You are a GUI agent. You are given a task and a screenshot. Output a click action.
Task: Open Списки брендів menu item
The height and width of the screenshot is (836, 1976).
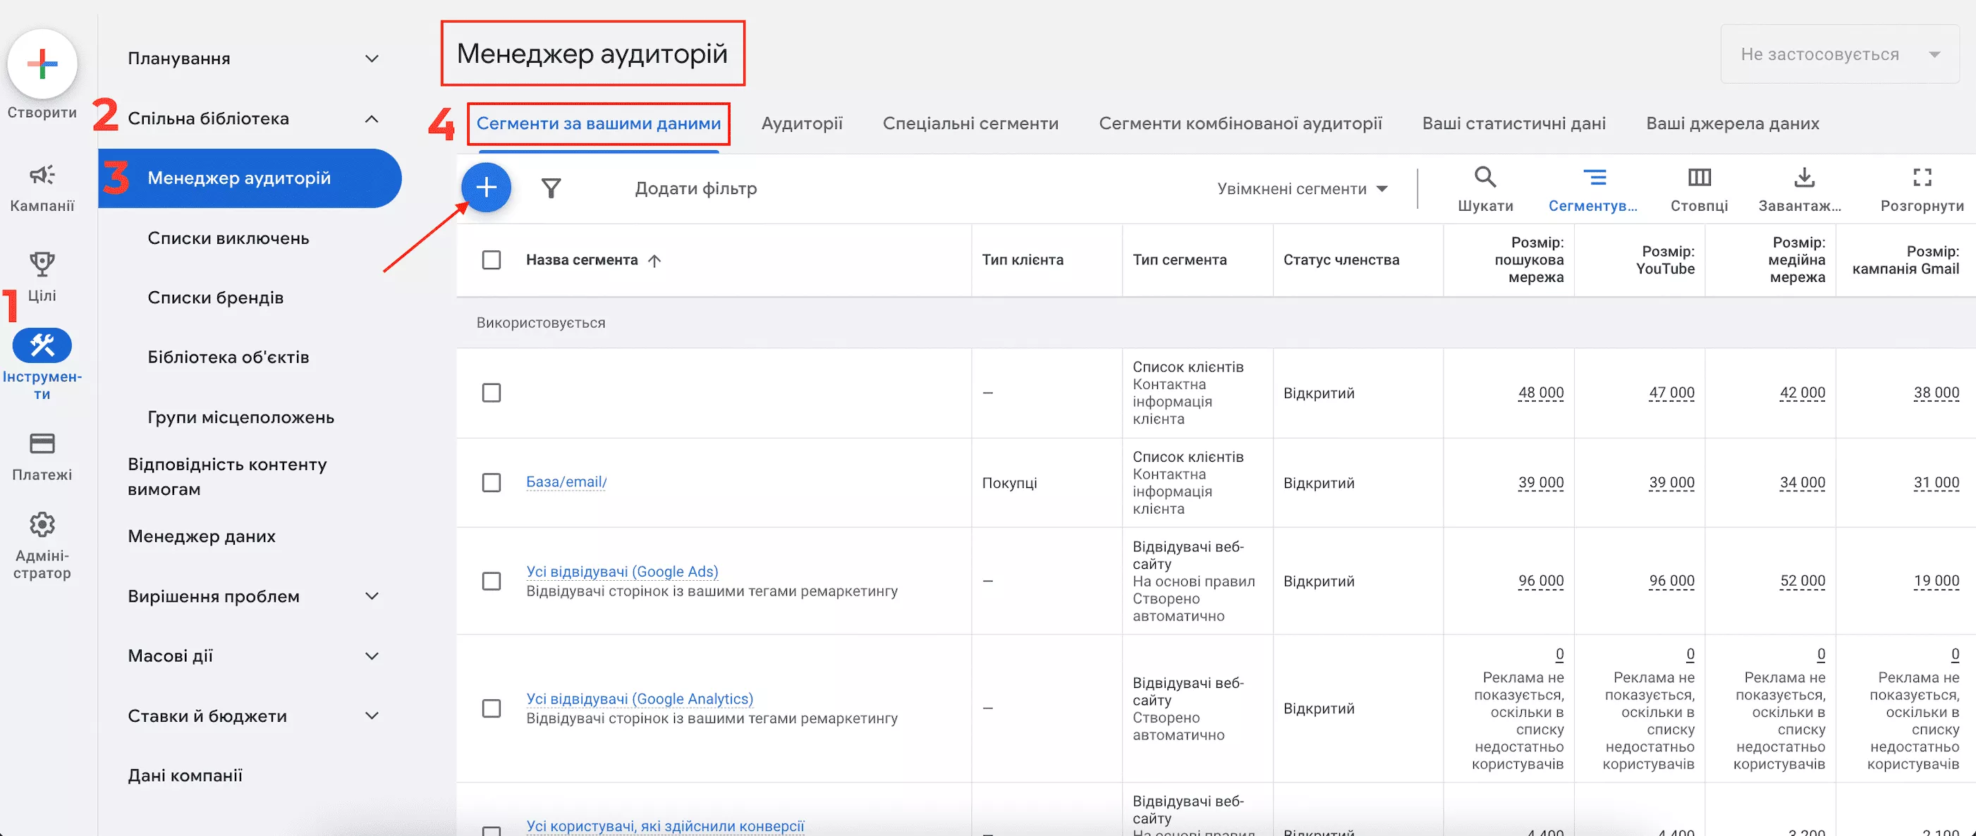click(x=216, y=298)
